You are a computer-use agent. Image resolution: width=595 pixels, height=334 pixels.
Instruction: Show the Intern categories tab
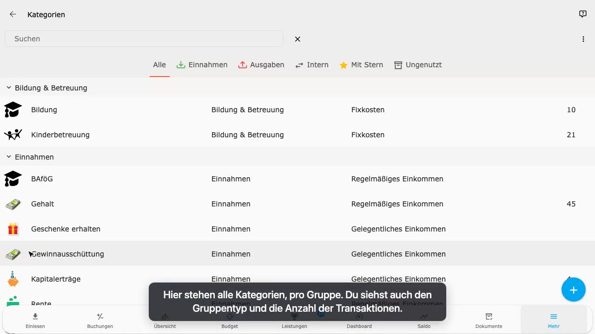coord(312,65)
